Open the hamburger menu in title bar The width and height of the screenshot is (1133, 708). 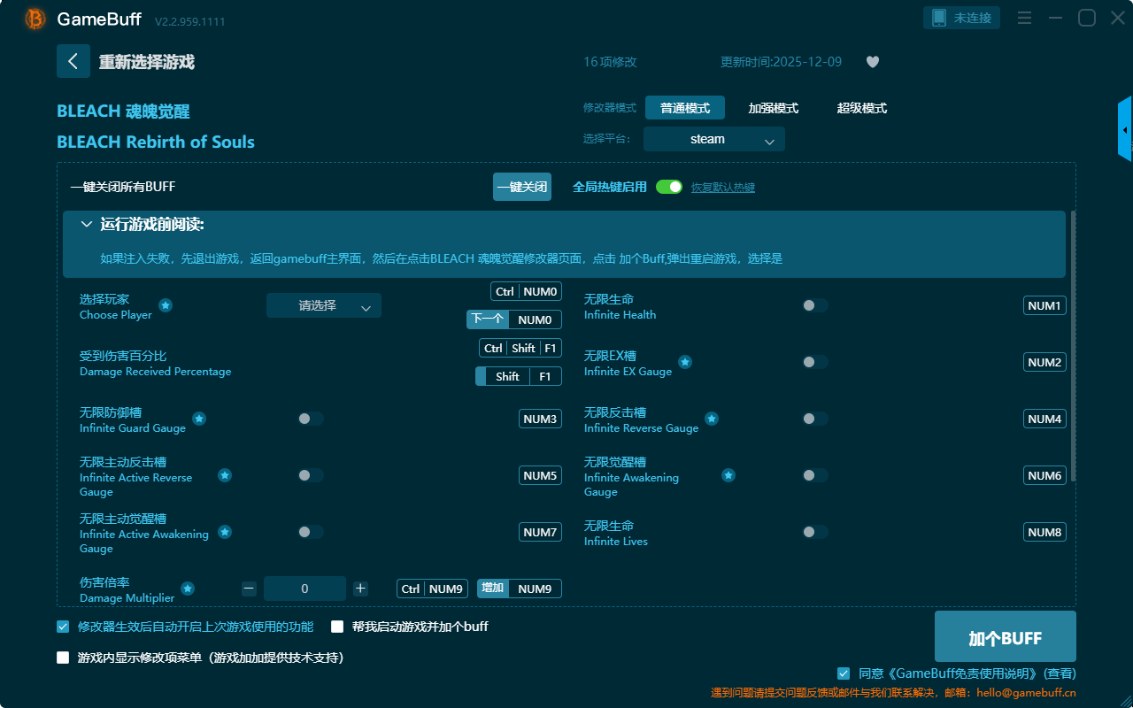click(x=1024, y=18)
